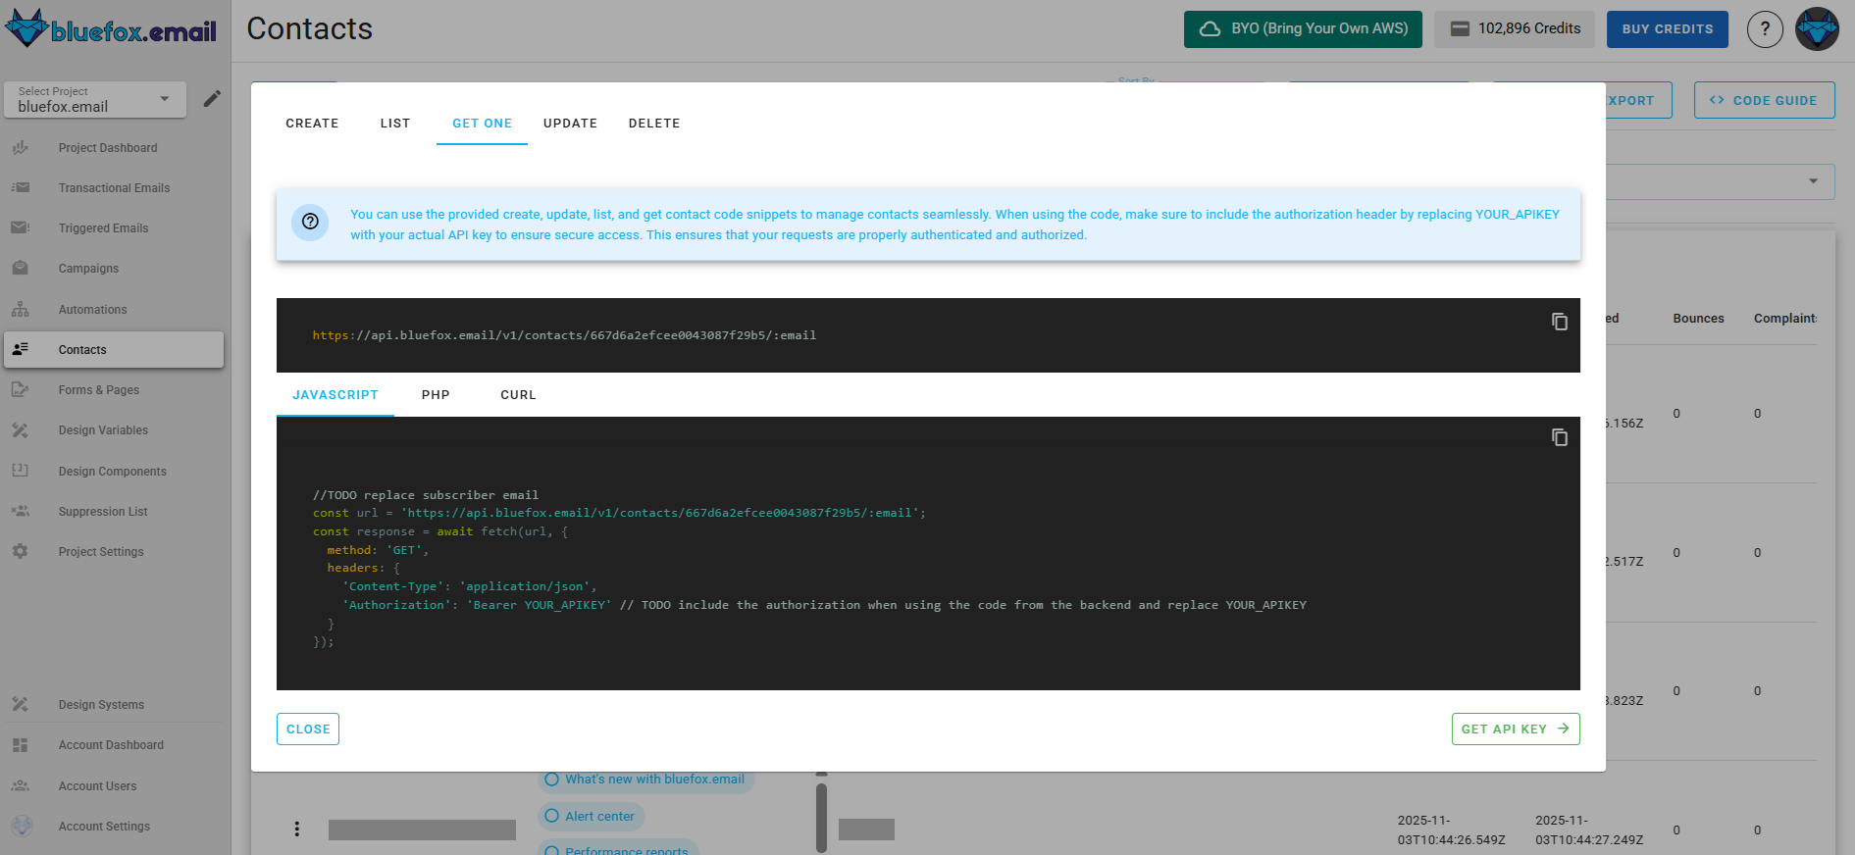
Task: Click the Complaints column header
Action: [1785, 319]
